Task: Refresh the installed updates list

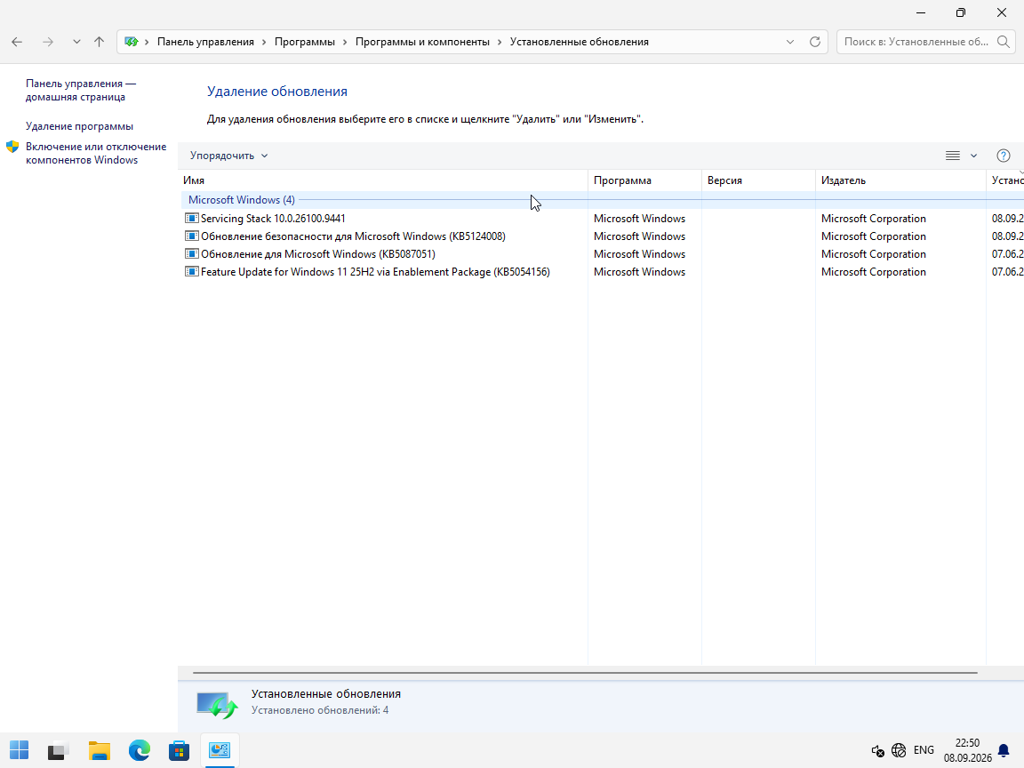Action: pyautogui.click(x=815, y=42)
